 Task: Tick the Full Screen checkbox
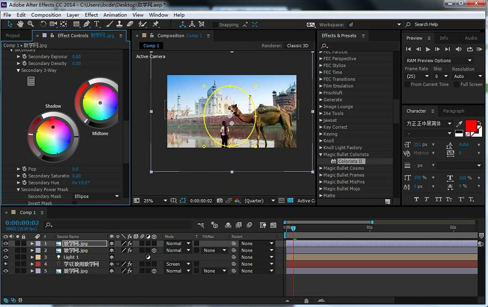point(456,84)
